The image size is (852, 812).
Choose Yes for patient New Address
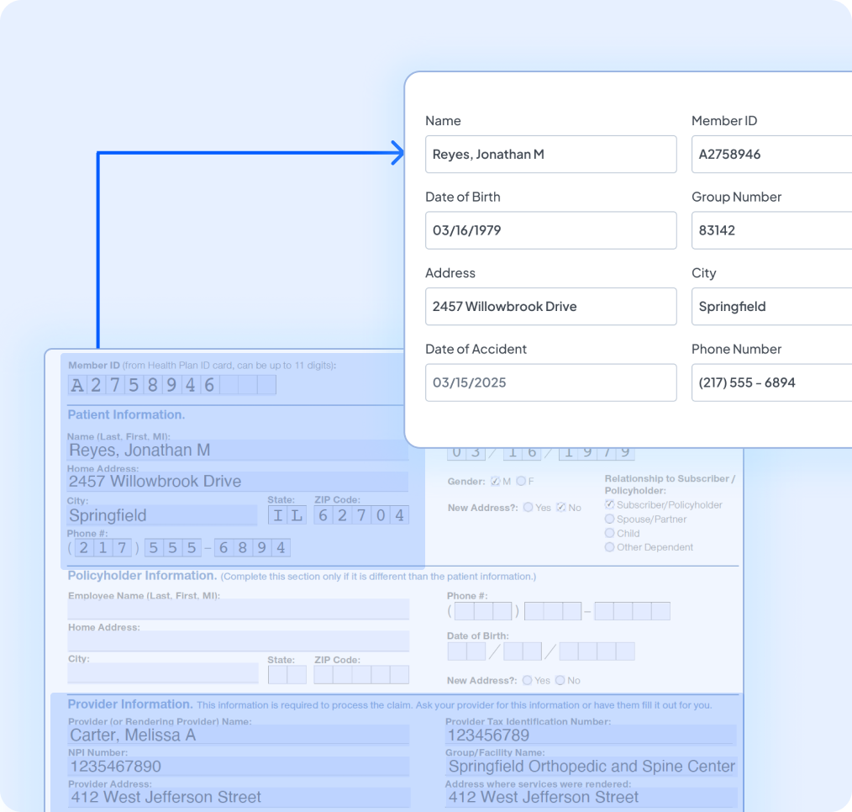[x=529, y=507]
